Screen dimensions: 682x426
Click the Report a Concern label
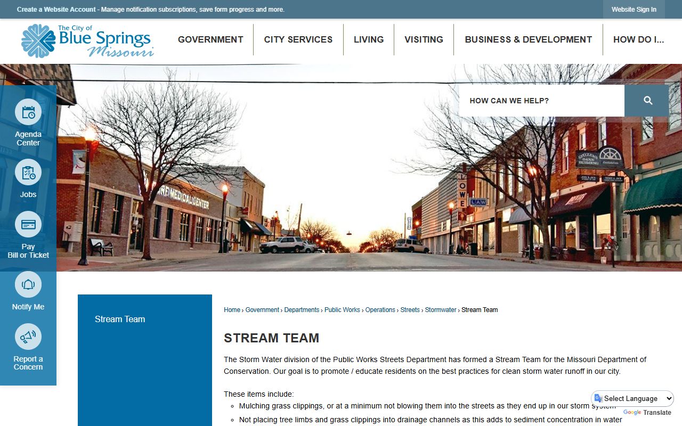(28, 363)
